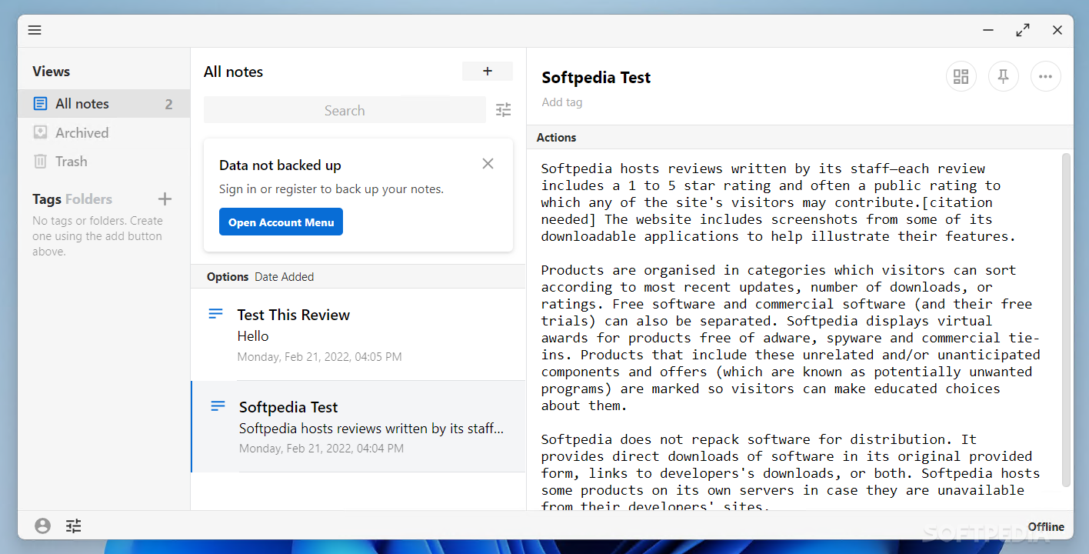Image resolution: width=1089 pixels, height=554 pixels.
Task: Open the notes list Options menu
Action: point(228,277)
